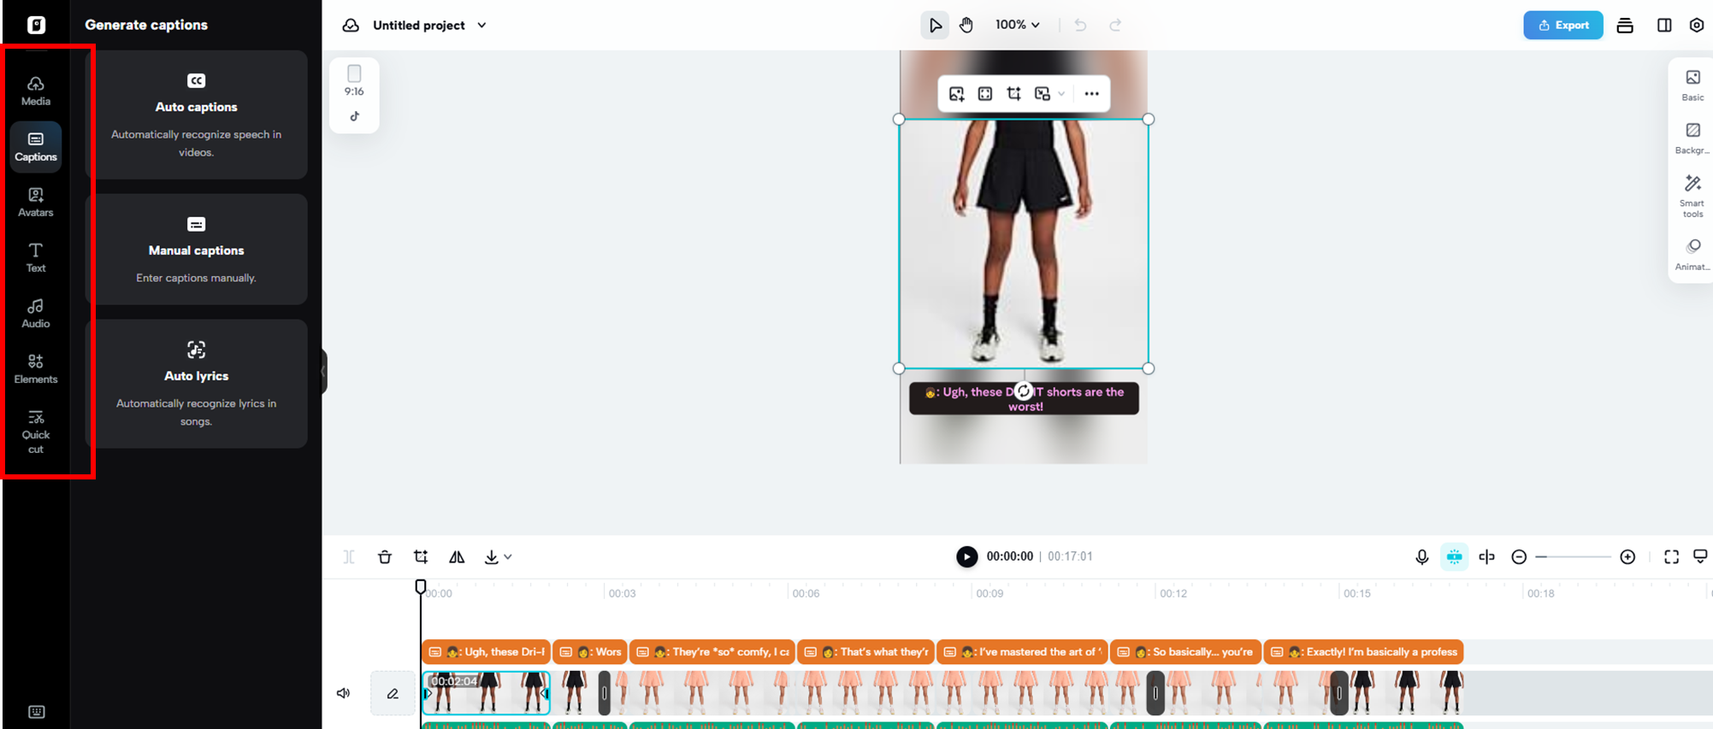Activate the Select pointer tool
The width and height of the screenshot is (1713, 729).
click(935, 25)
